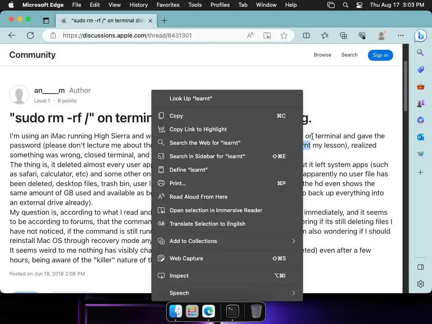Open the Favorites menu in menu bar
Image resolution: width=432 pixels, height=324 pixels.
[x=168, y=5]
